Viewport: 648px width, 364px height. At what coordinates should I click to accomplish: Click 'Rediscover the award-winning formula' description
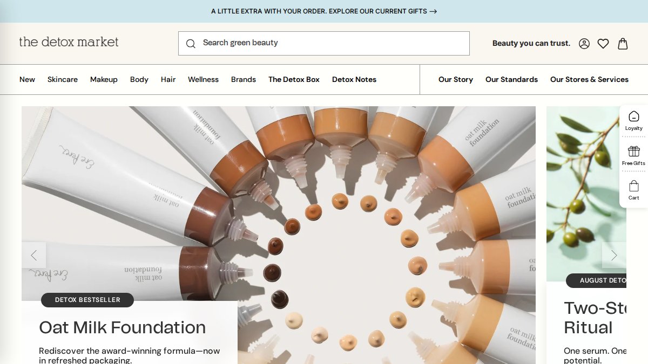[x=130, y=355]
